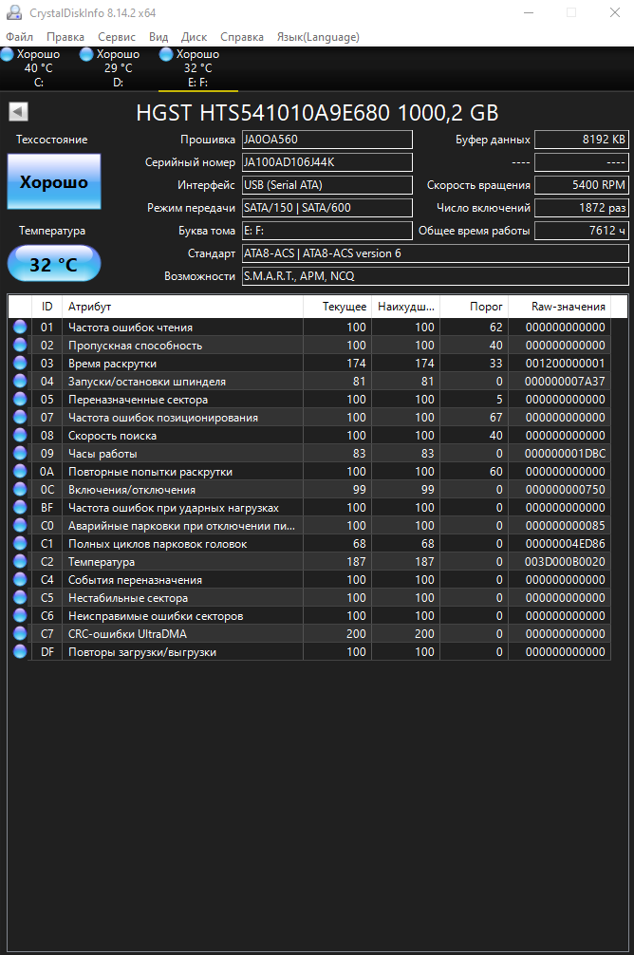This screenshot has width=634, height=955.
Task: Open the Сервис menu
Action: coord(116,37)
